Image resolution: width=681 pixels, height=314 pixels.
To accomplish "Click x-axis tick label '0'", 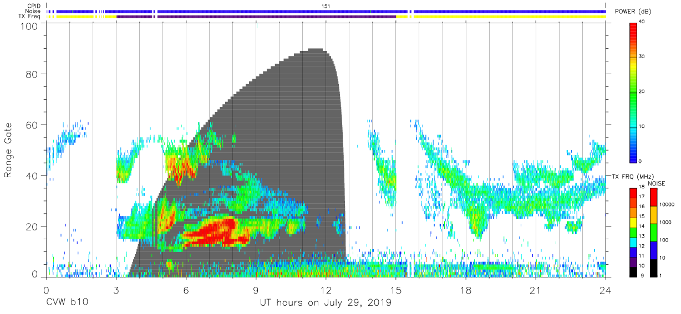I will click(47, 291).
